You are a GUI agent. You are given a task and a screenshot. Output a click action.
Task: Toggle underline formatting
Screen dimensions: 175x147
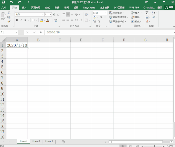25,20
